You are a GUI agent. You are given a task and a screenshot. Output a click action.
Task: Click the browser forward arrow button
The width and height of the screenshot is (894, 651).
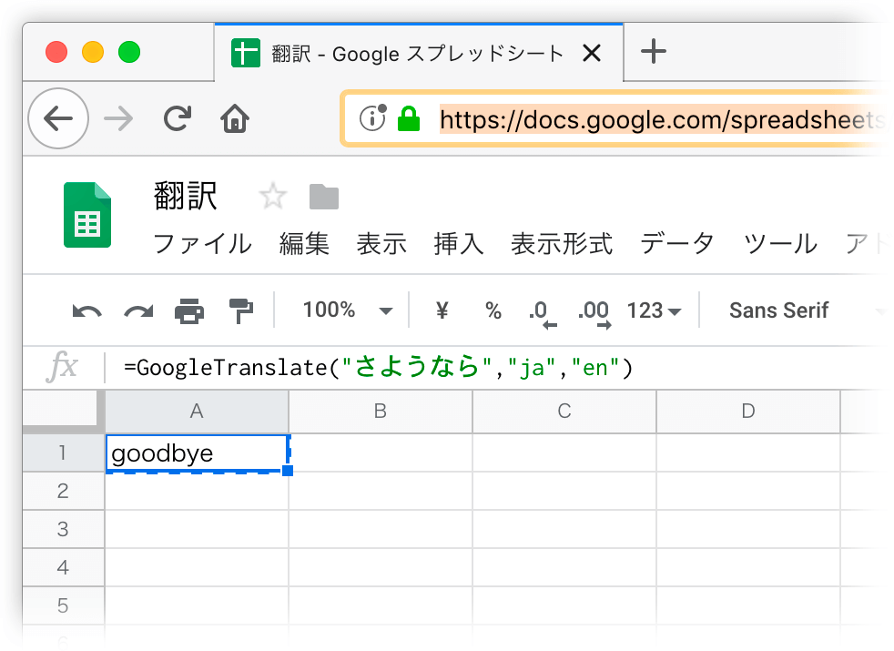pyautogui.click(x=118, y=119)
